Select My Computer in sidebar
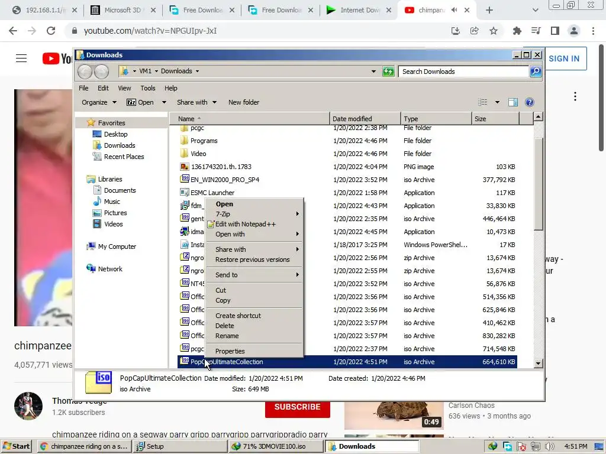The image size is (606, 454). tap(111, 247)
